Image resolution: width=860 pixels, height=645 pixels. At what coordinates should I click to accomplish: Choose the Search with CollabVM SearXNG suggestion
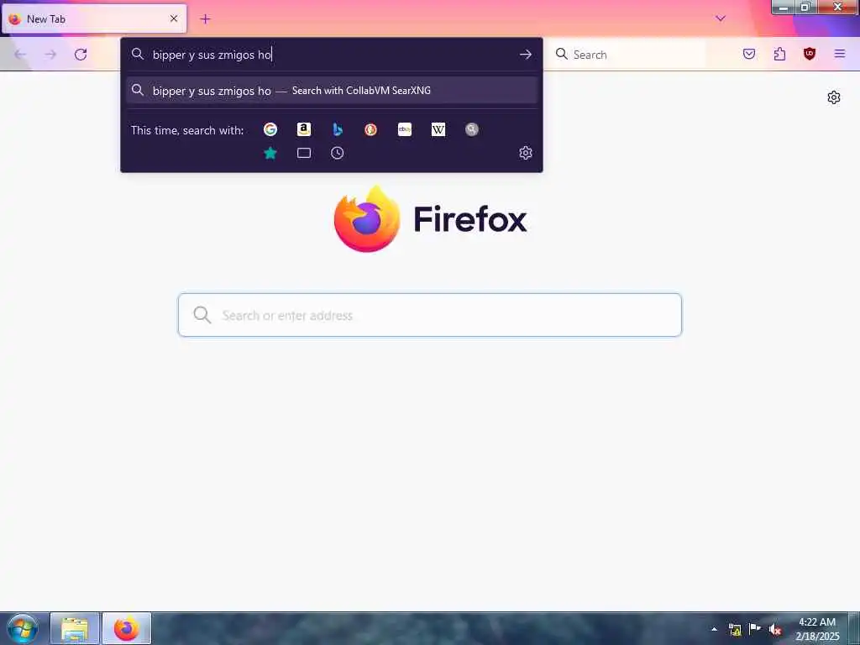click(332, 91)
